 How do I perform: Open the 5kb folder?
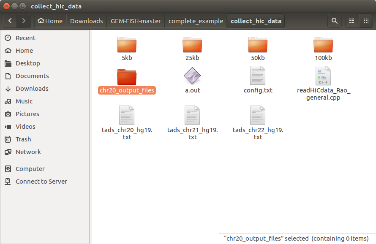127,45
